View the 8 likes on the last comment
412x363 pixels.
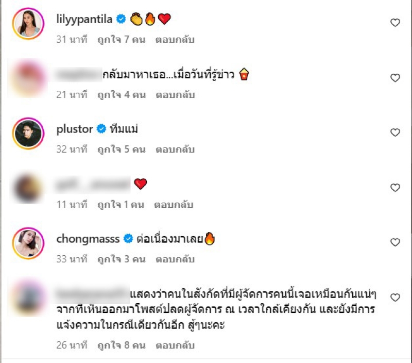[x=122, y=345]
